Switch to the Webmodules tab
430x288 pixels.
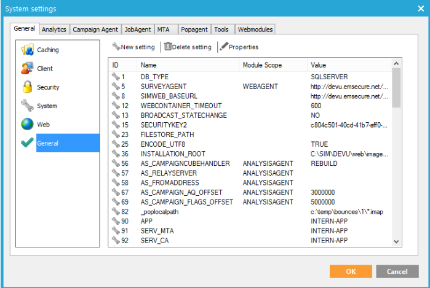[x=255, y=29]
